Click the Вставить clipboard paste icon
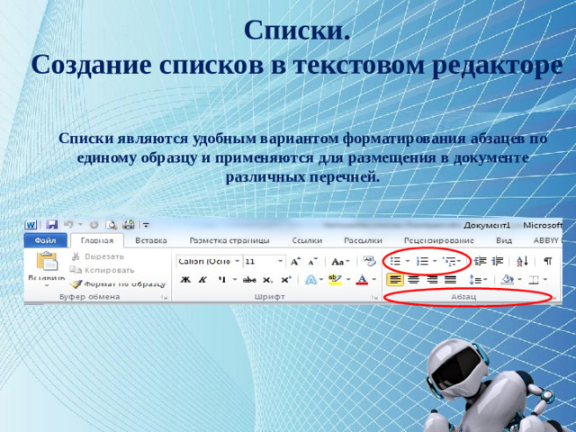 pos(47,261)
